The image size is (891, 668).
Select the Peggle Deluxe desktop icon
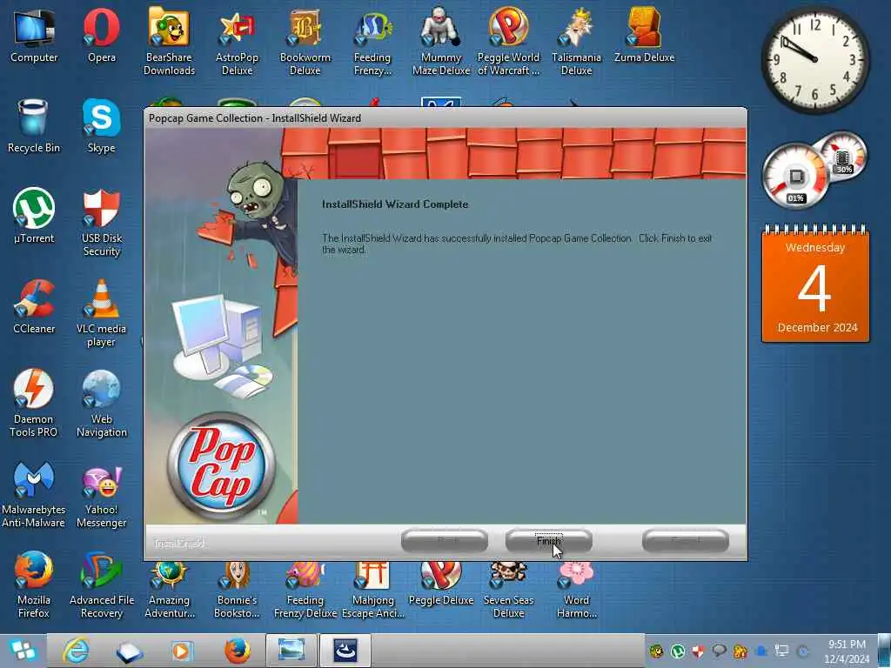coord(441,583)
